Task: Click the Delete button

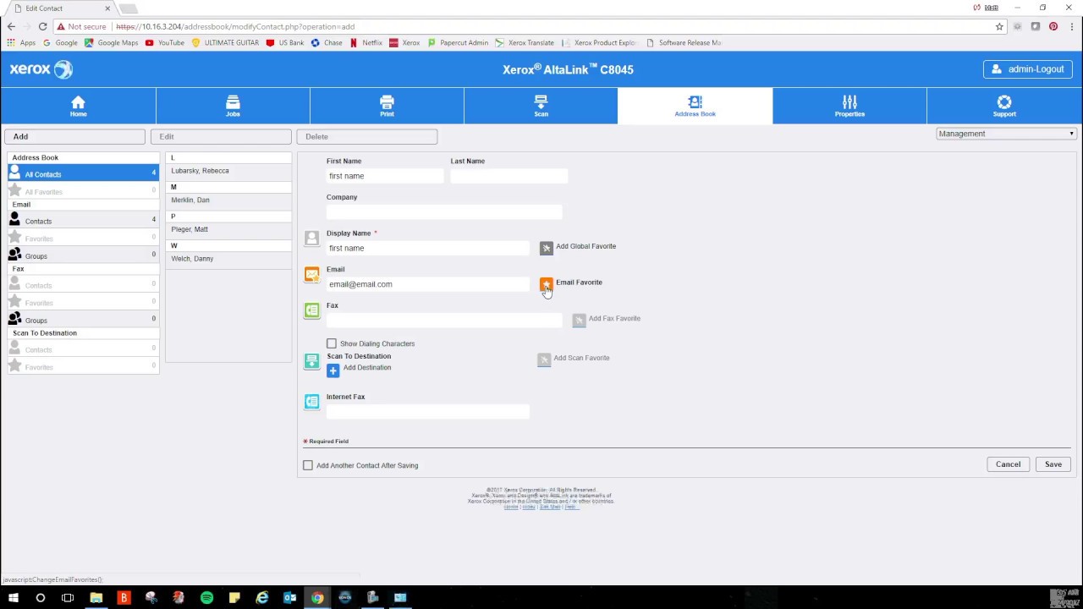Action: tap(367, 136)
